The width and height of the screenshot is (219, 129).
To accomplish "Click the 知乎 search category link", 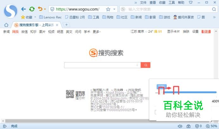I will [x=33, y=32].
